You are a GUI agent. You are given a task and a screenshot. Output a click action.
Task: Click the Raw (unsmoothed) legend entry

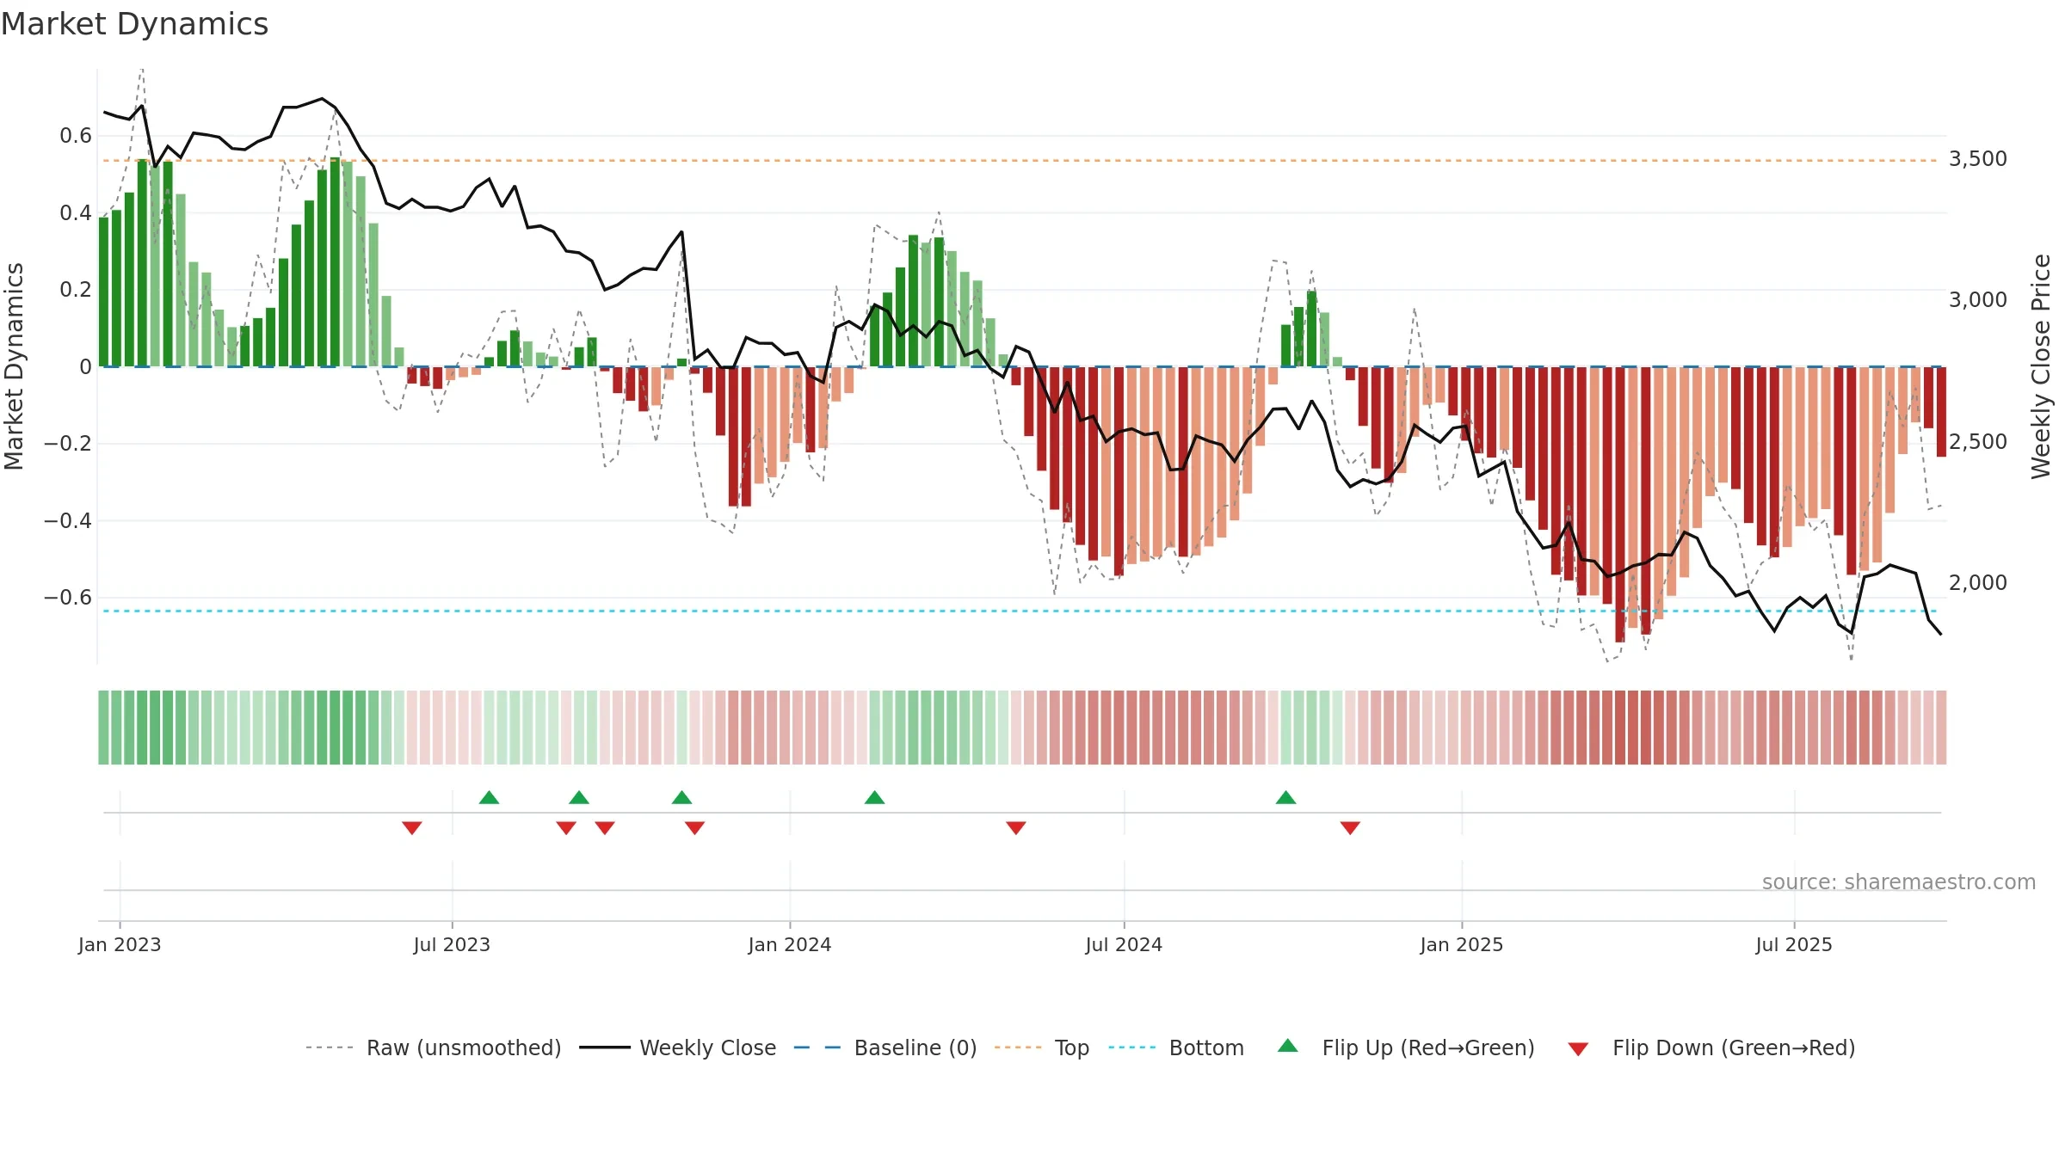(434, 1047)
